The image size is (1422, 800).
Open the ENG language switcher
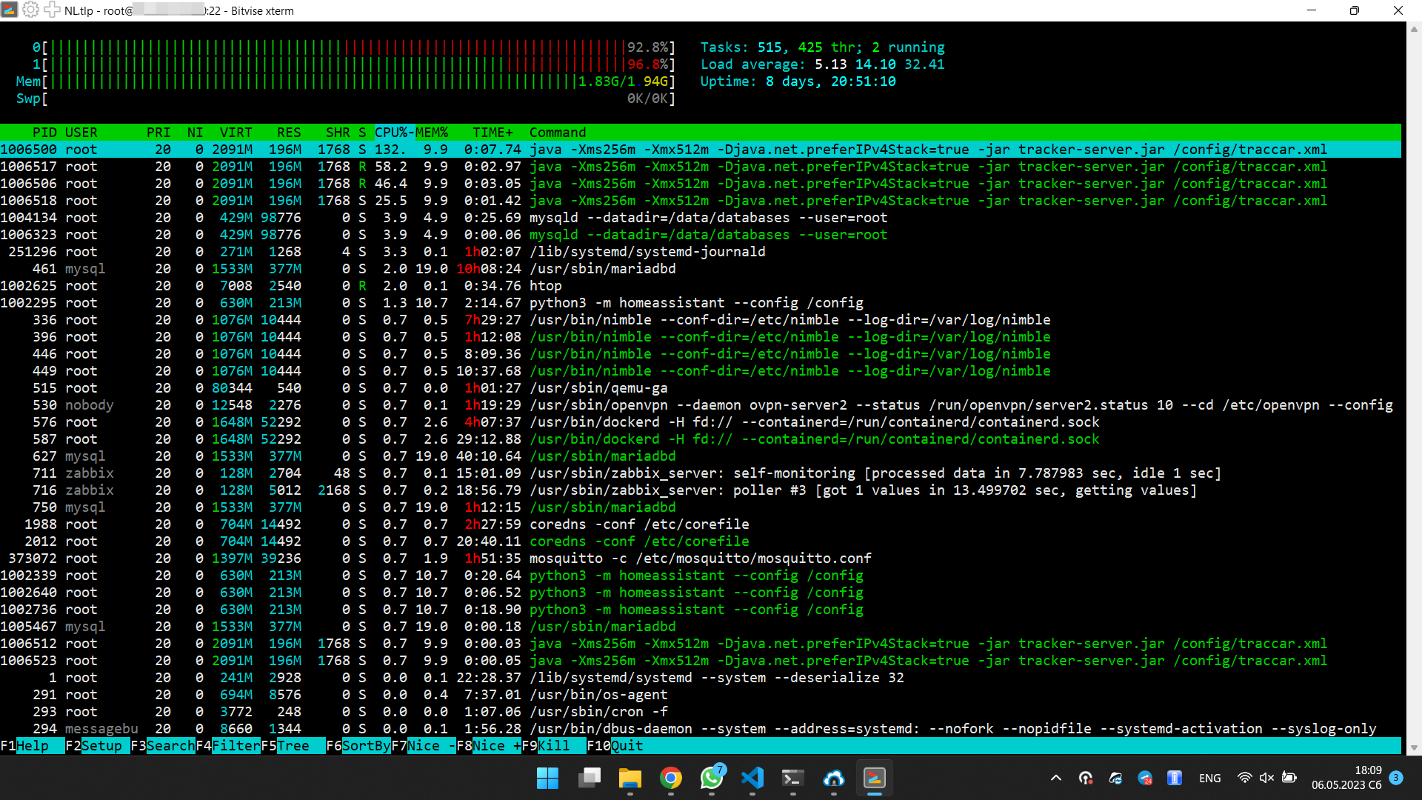coord(1209,778)
